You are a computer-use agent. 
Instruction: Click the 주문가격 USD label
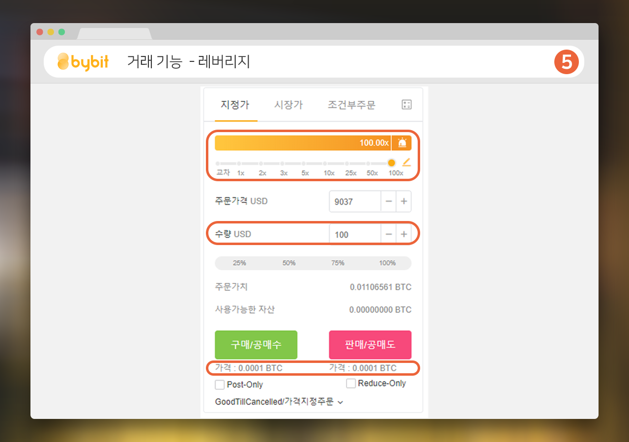(241, 201)
